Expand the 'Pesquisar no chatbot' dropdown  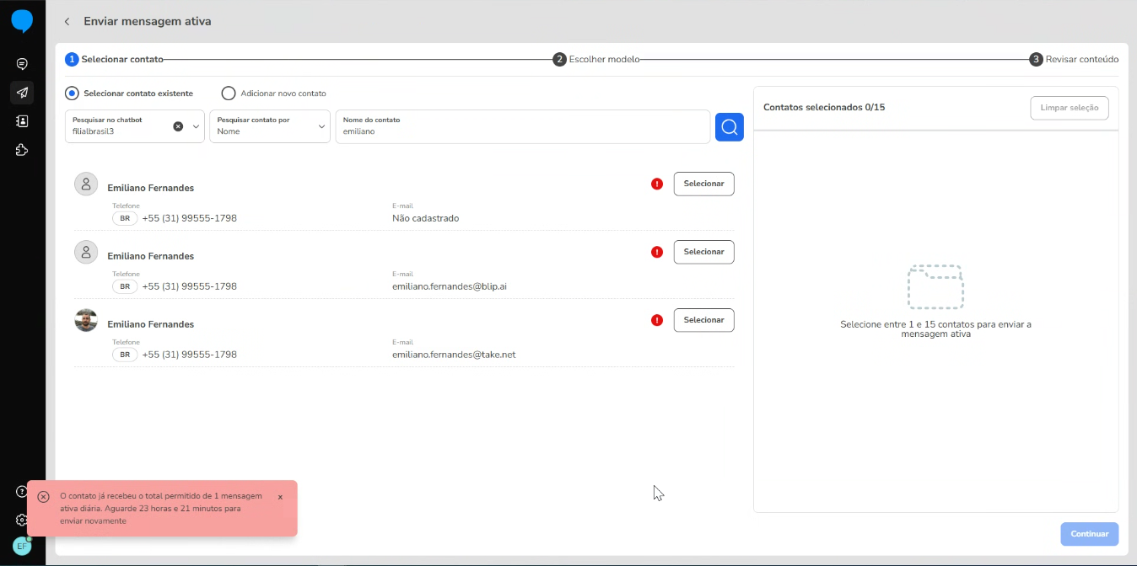click(196, 126)
